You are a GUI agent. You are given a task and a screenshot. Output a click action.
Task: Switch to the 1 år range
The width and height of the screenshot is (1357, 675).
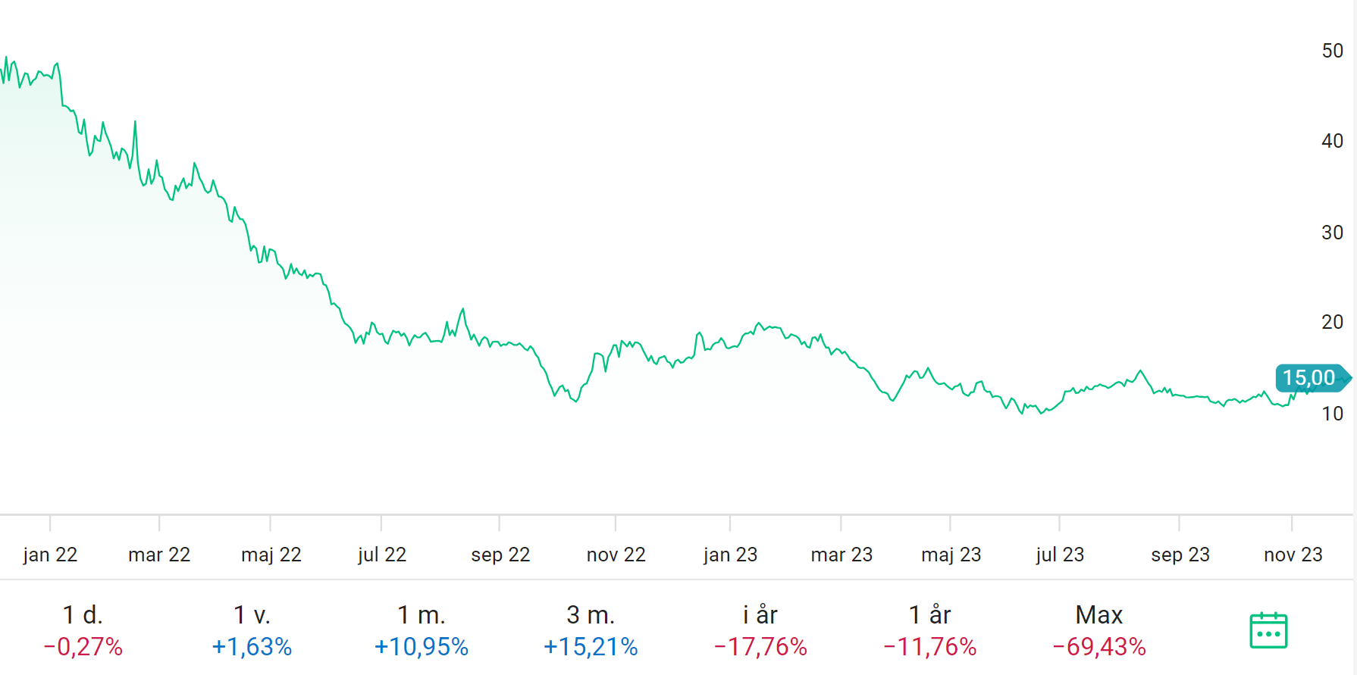click(929, 630)
